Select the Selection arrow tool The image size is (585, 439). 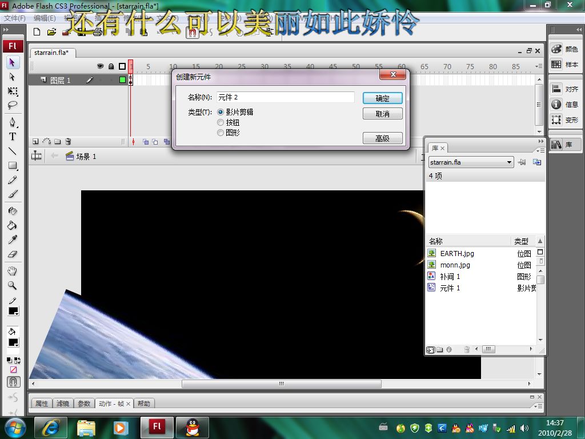tap(13, 62)
